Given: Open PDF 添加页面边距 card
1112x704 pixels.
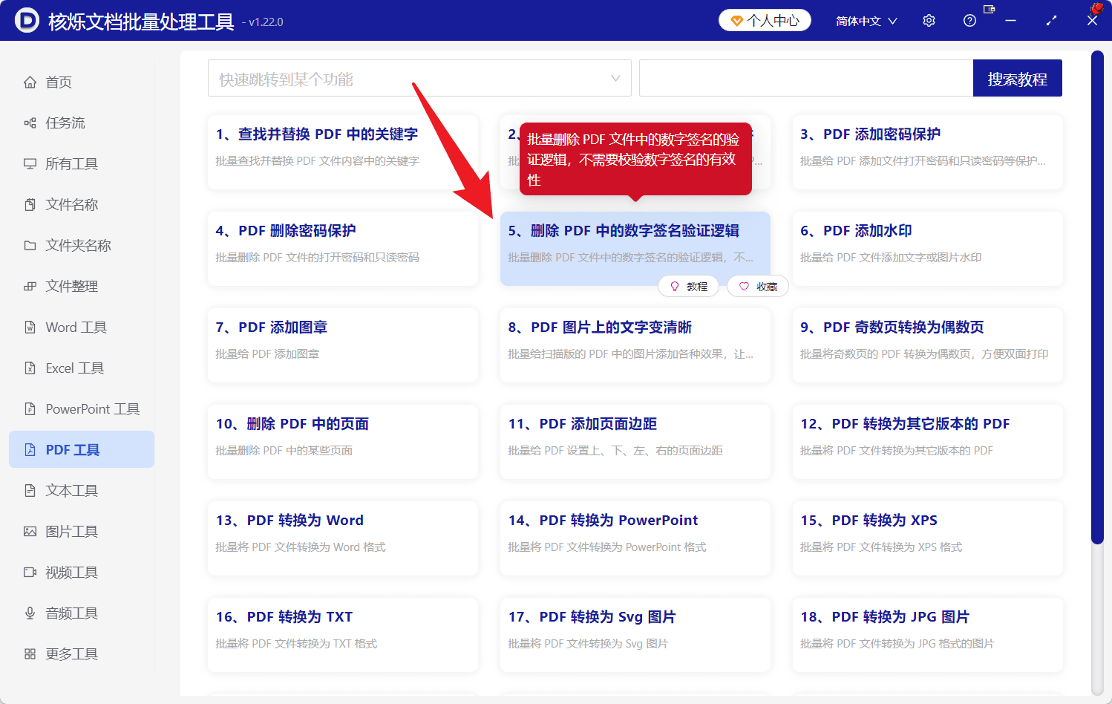Looking at the screenshot, I should coord(635,442).
